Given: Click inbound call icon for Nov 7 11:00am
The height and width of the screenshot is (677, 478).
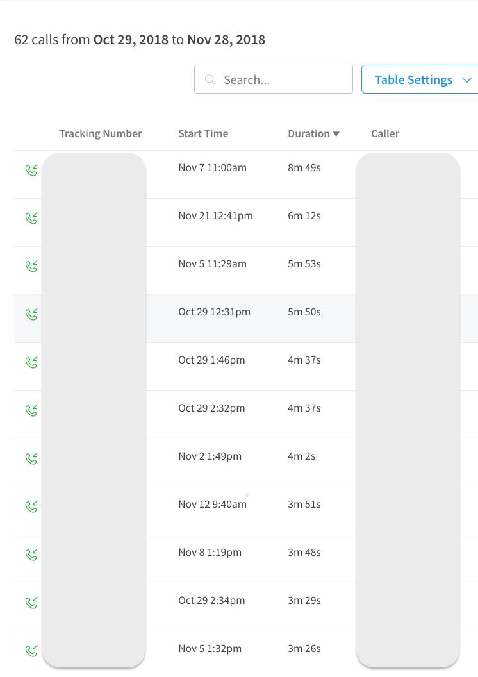Looking at the screenshot, I should (x=31, y=170).
